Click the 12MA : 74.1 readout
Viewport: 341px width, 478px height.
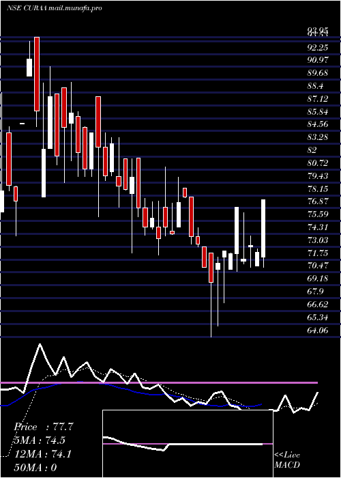[43, 454]
